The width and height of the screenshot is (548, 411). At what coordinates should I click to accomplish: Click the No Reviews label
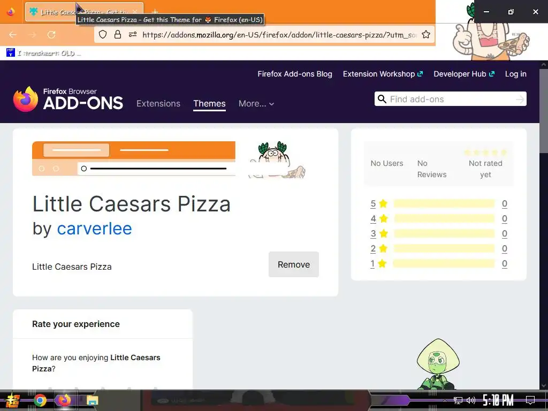coord(432,169)
